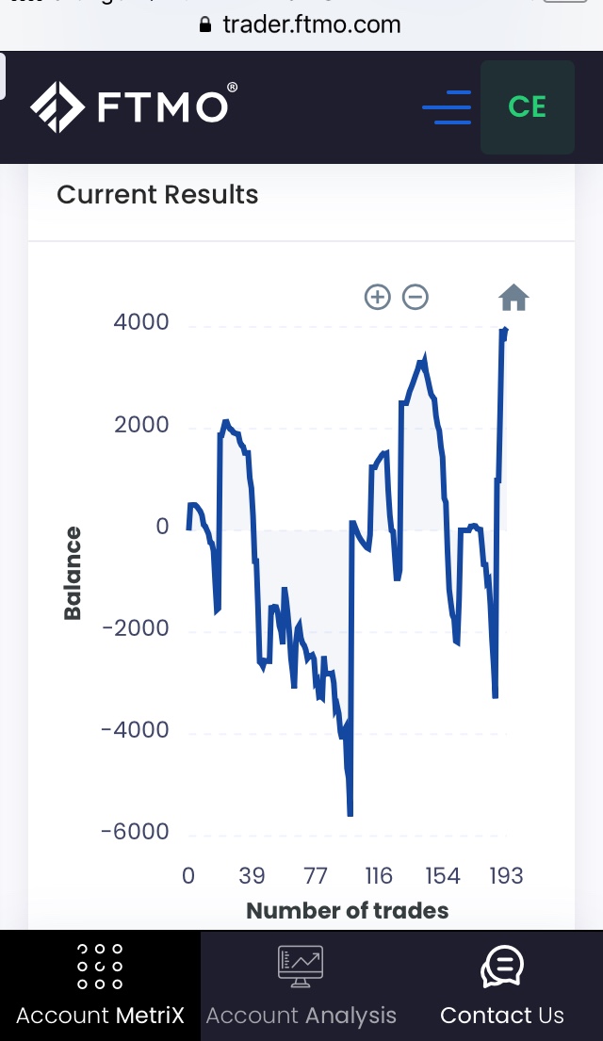Screen dimensions: 603x1041
Task: Zoom in on the balance chart
Action: click(x=377, y=298)
